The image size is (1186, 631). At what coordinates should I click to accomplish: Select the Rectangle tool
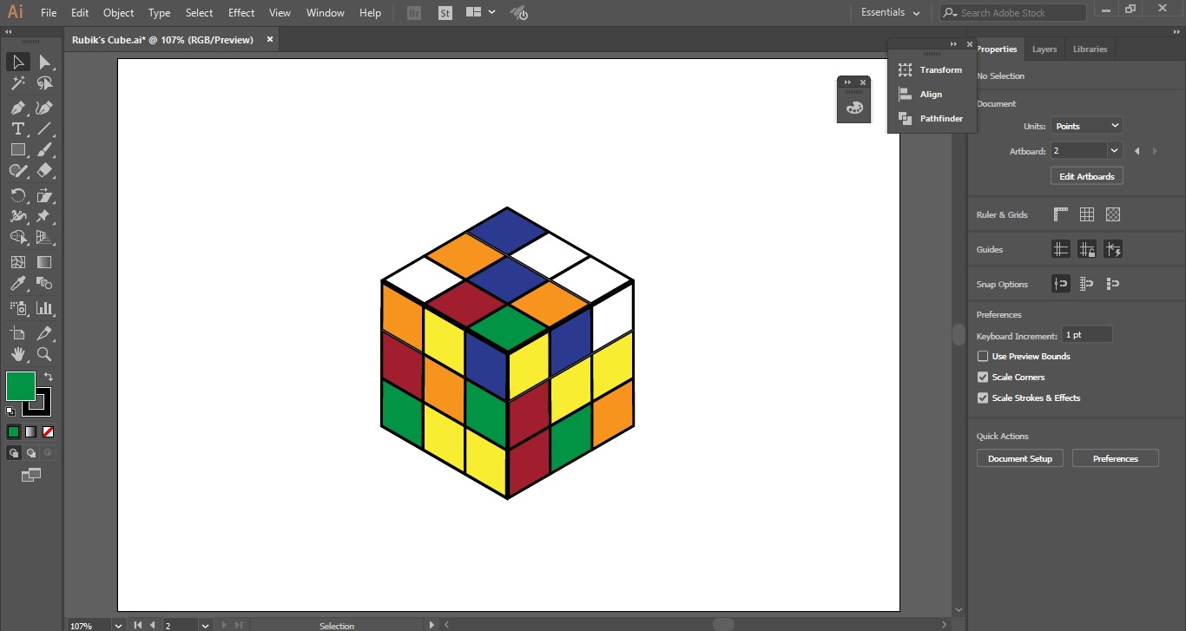(17, 149)
